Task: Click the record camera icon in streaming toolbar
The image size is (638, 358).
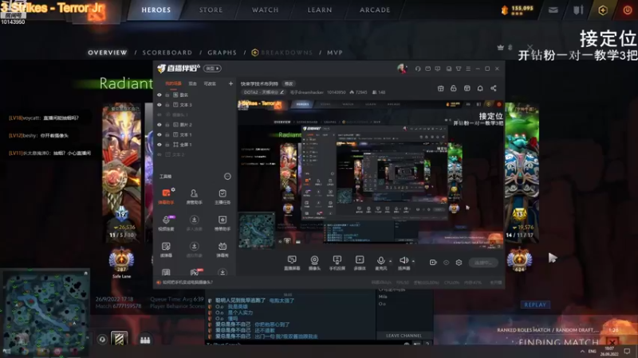Action: pyautogui.click(x=433, y=263)
